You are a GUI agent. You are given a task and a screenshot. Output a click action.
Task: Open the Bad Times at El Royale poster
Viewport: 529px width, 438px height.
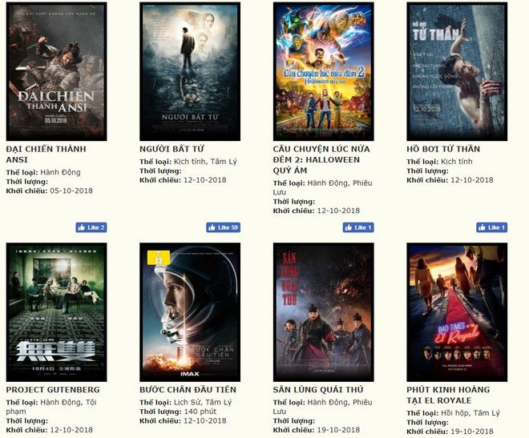(457, 312)
